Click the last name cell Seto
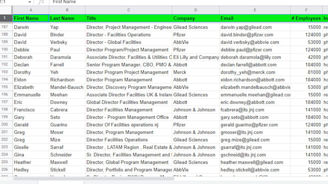Screen dimensions: 328x184 click(x=67, y=117)
